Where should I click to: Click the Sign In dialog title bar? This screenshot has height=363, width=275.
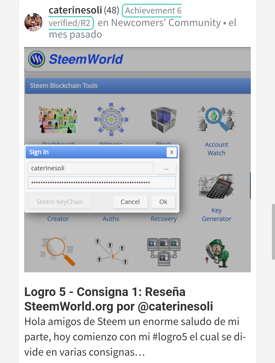102,152
